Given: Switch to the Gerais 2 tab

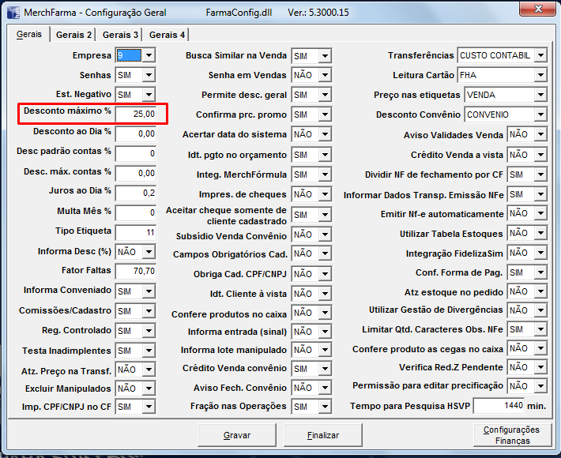Looking at the screenshot, I should 74,35.
